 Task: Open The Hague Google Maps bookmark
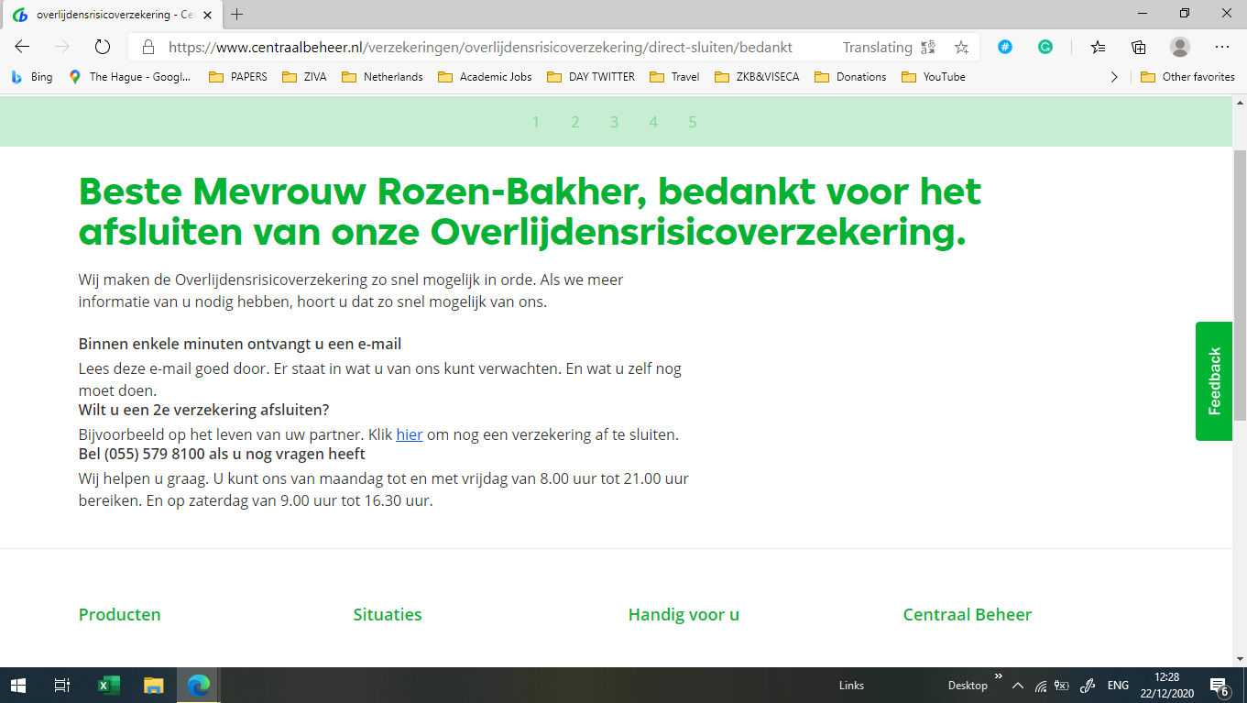(130, 77)
